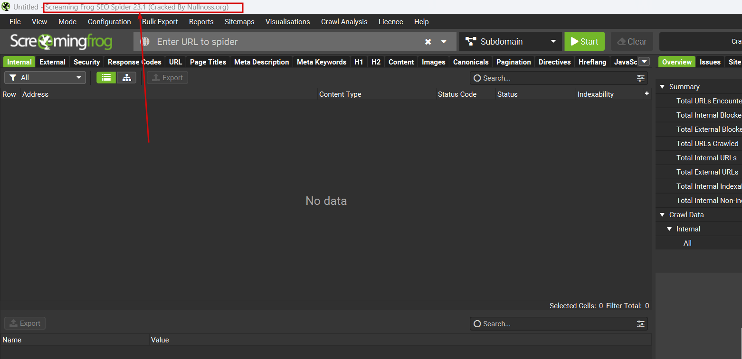This screenshot has height=359, width=742.
Task: Go to the Response Codes tab
Action: coord(134,62)
